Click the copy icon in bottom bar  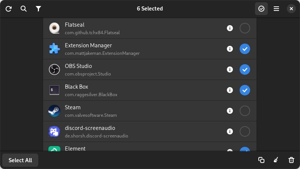pos(261,160)
